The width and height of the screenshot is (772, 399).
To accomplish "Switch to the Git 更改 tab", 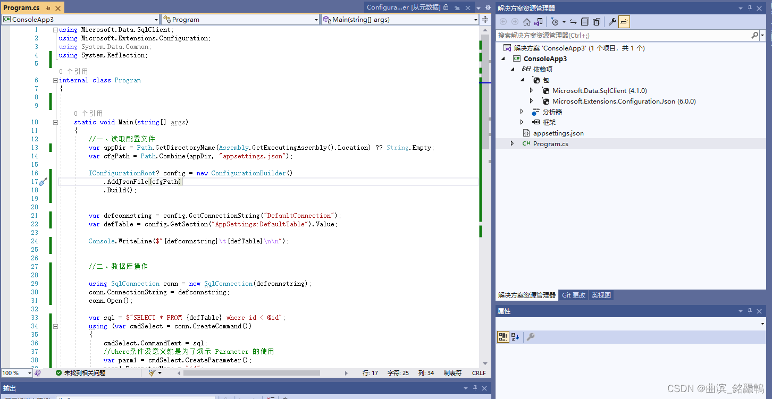I will pos(574,295).
